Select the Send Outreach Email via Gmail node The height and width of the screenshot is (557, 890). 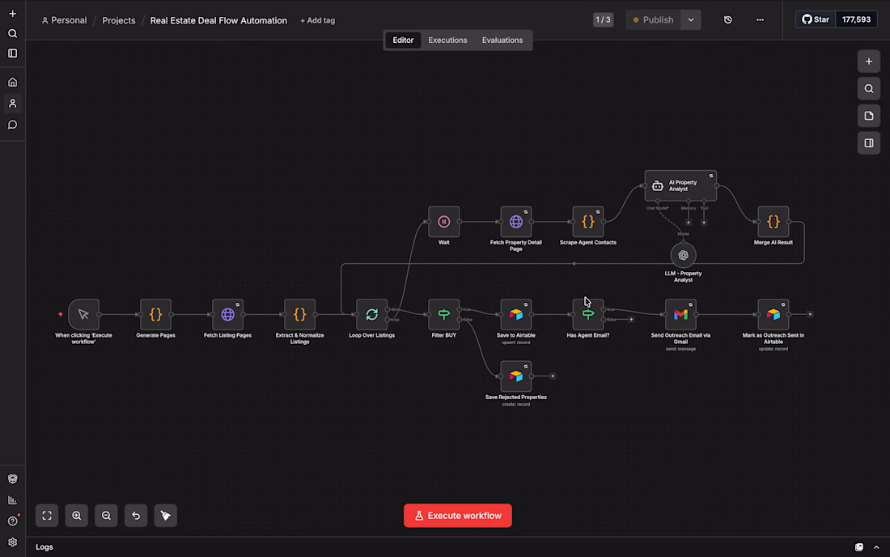click(680, 315)
